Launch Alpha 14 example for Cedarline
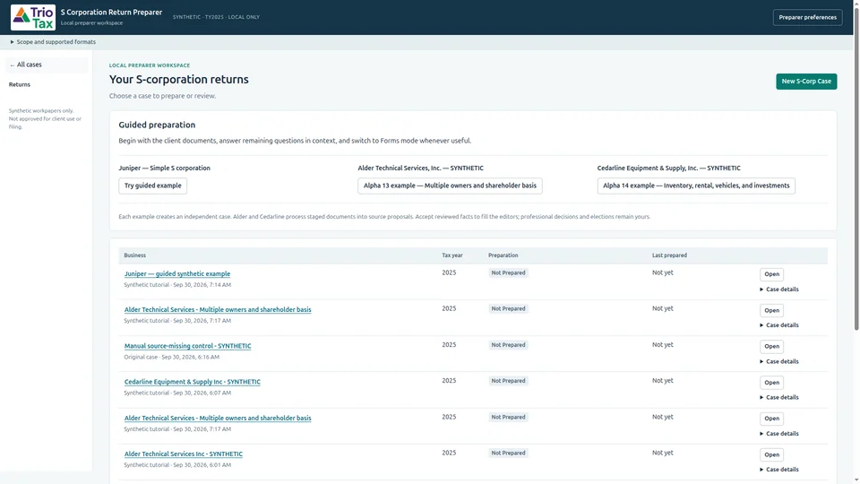The height and width of the screenshot is (484, 860). tap(696, 186)
